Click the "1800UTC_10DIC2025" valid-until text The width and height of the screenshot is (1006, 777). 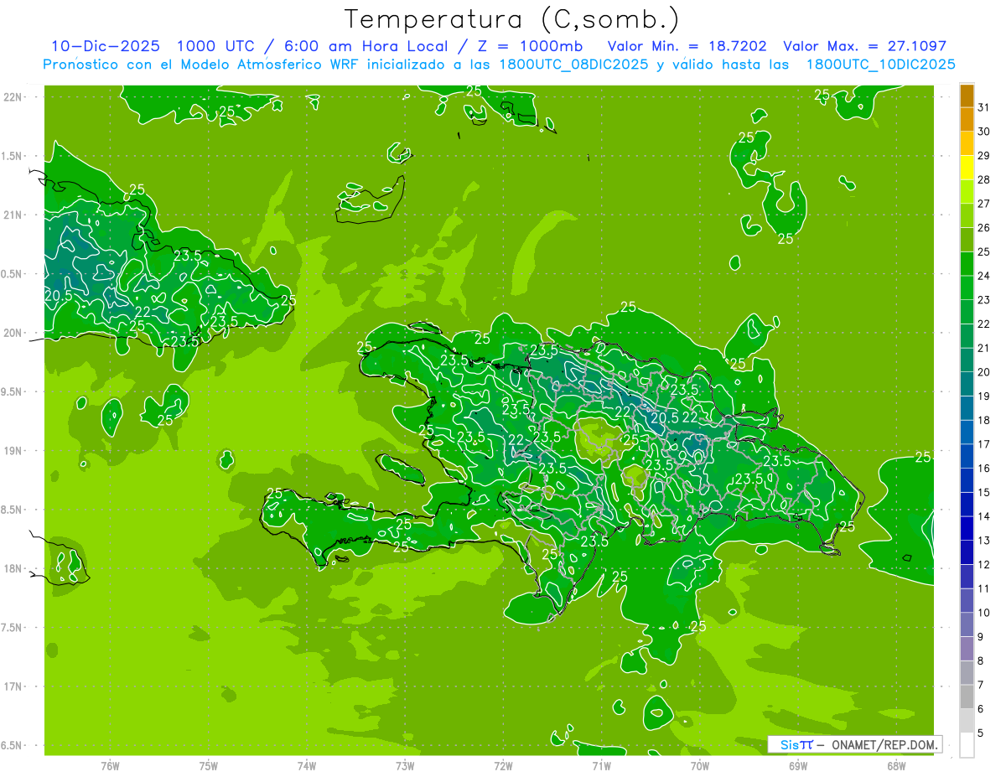880,64
